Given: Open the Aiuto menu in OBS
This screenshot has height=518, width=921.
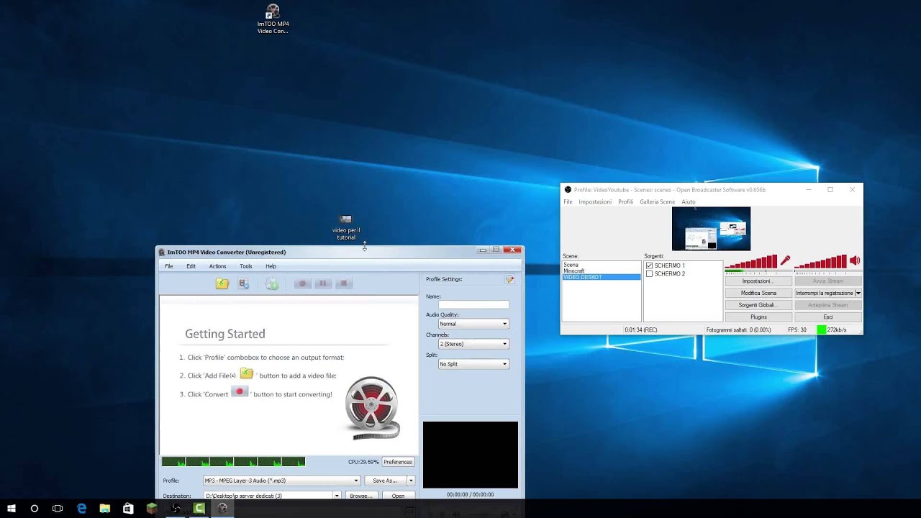Looking at the screenshot, I should (689, 202).
